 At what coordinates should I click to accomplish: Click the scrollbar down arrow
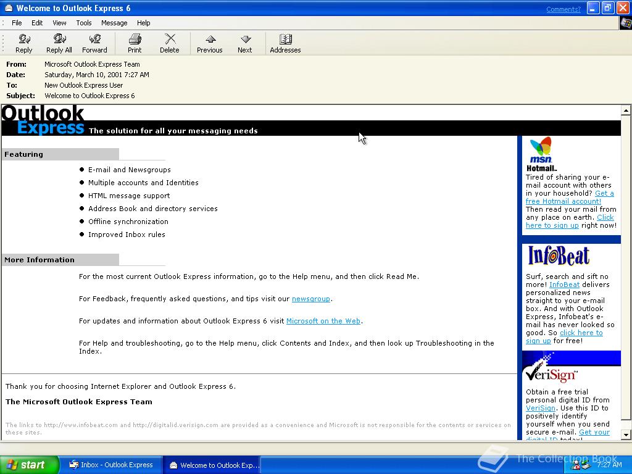626,434
